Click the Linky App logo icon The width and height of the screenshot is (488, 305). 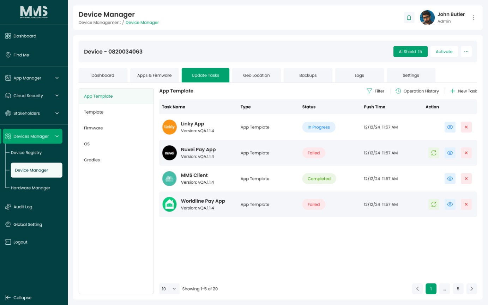tap(169, 127)
